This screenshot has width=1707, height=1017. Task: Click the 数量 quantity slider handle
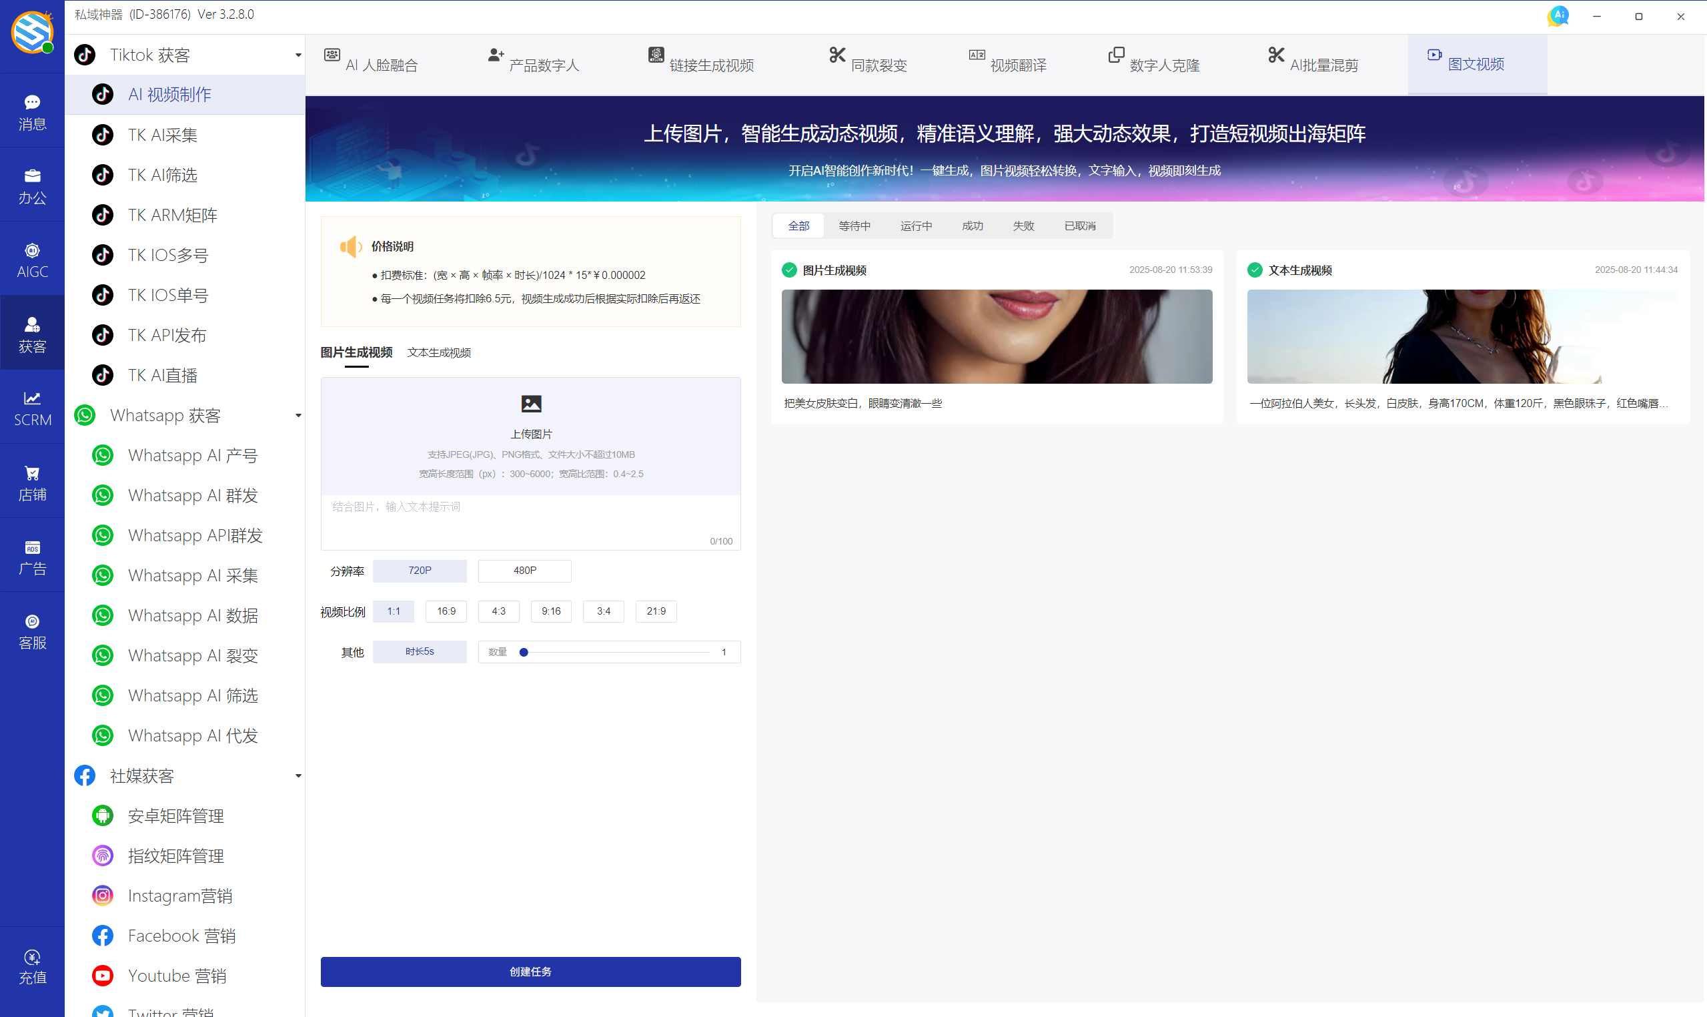[x=524, y=652]
